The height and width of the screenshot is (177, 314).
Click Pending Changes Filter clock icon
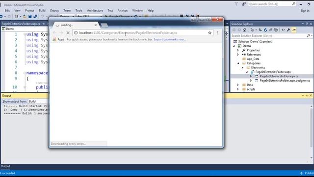[x=252, y=30]
